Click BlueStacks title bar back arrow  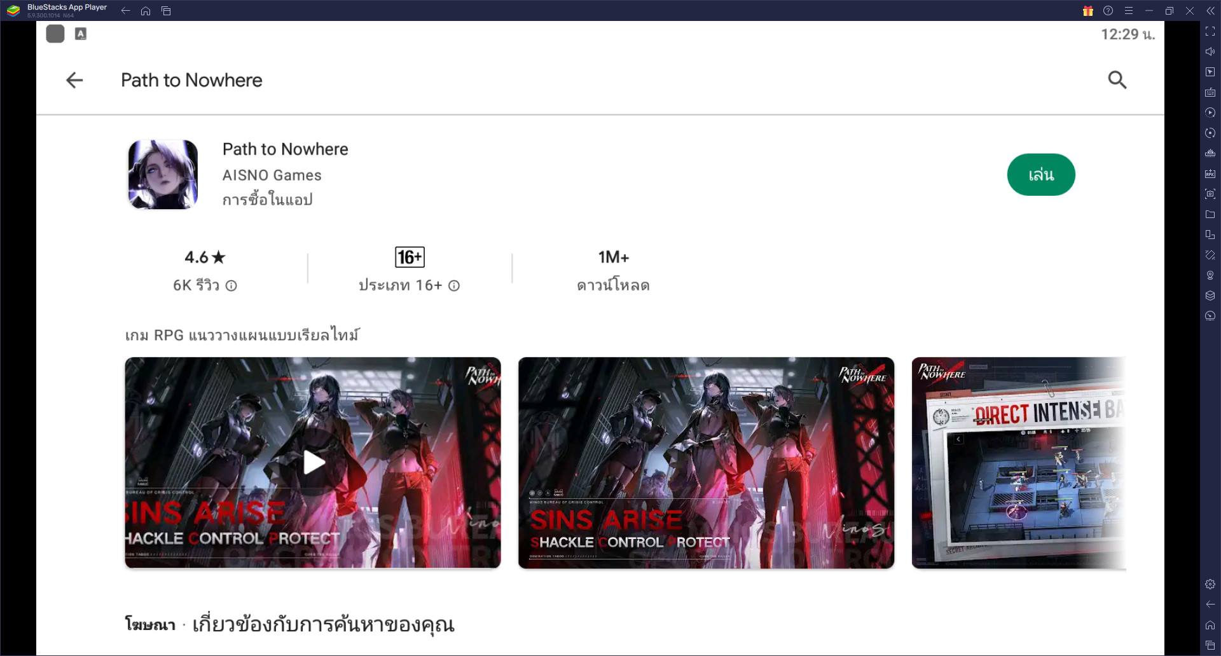point(125,11)
